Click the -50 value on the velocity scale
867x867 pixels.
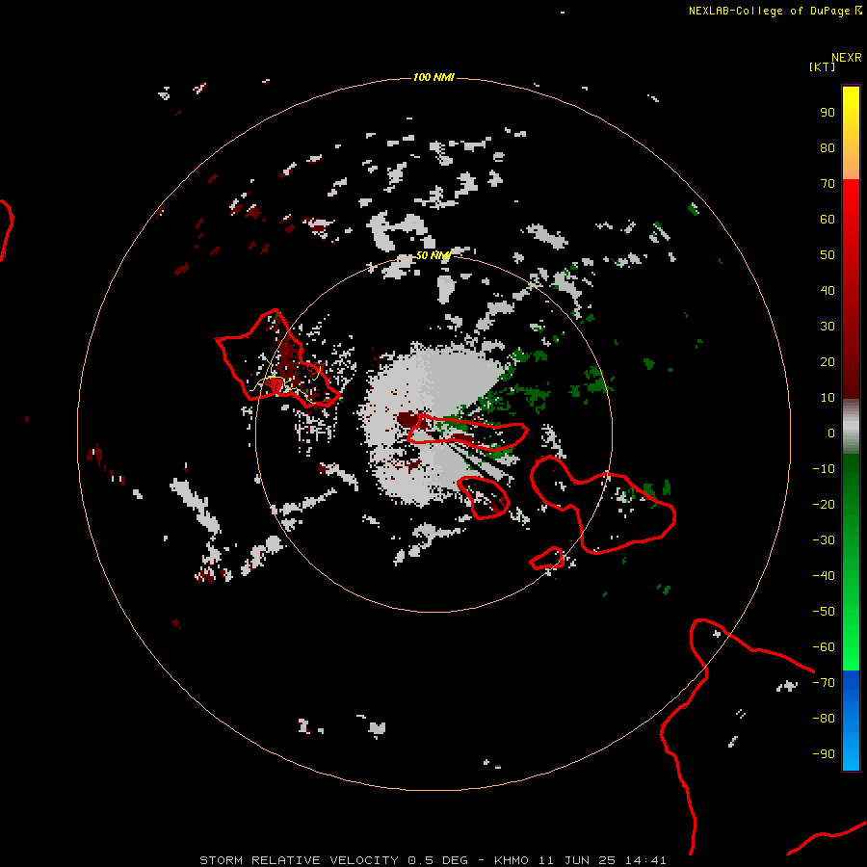pos(824,612)
